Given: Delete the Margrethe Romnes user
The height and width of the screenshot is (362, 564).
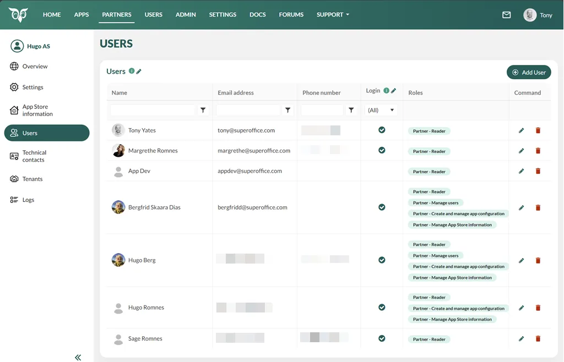Looking at the screenshot, I should pyautogui.click(x=538, y=151).
